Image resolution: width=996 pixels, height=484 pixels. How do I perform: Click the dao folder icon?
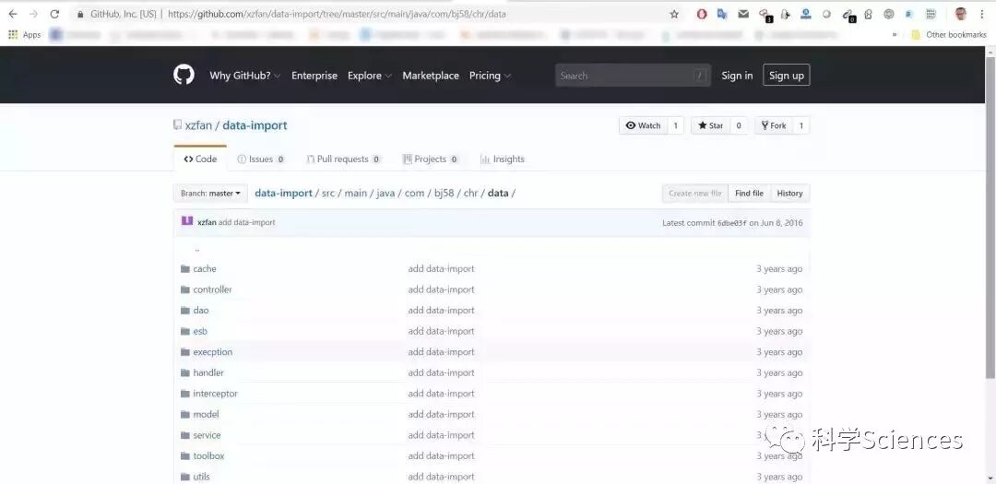click(185, 311)
